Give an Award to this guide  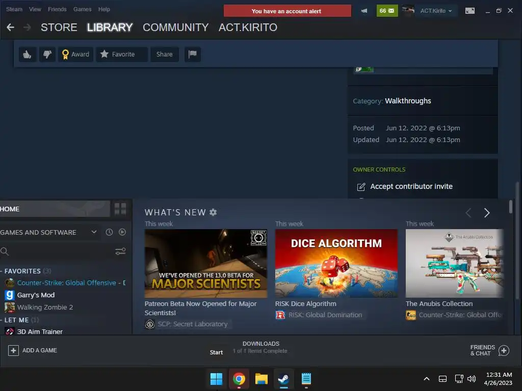75,54
